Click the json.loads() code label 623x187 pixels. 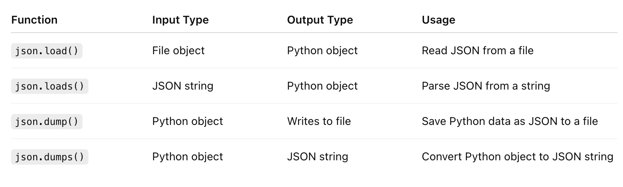(49, 86)
